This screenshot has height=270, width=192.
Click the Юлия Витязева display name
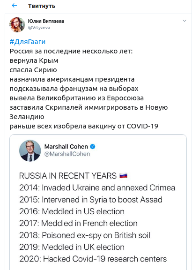click(x=46, y=21)
